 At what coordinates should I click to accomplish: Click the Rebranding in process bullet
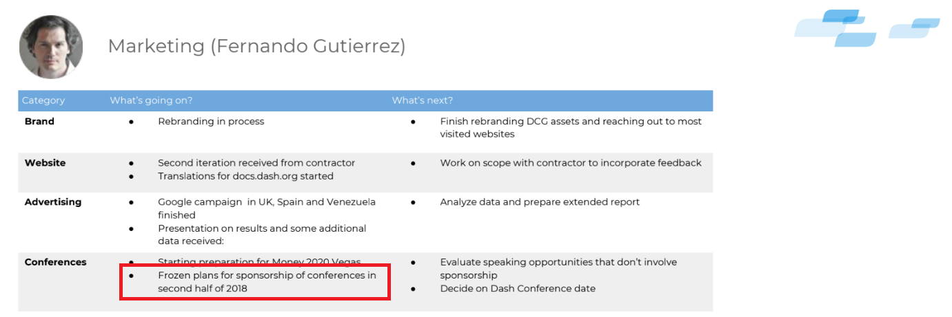coord(211,122)
